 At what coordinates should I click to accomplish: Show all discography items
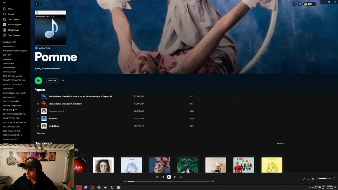(281, 144)
